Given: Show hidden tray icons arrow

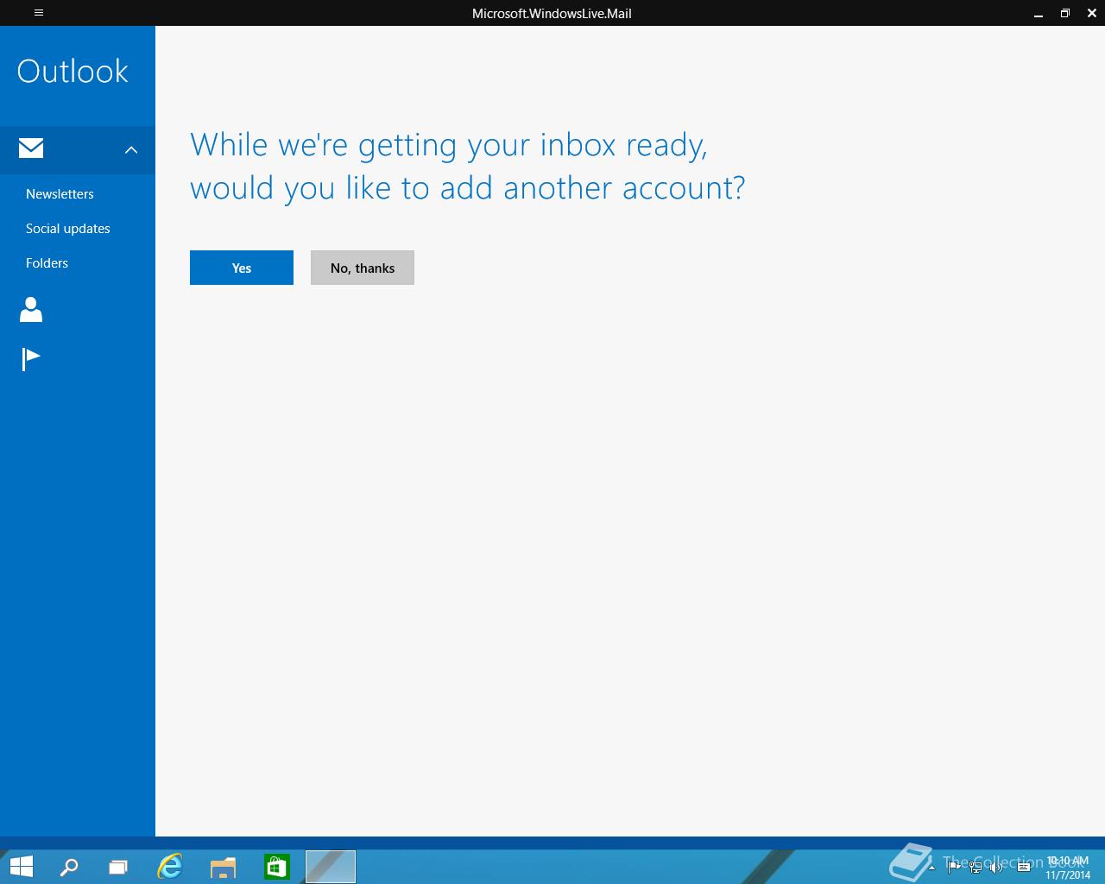Looking at the screenshot, I should pyautogui.click(x=931, y=868).
